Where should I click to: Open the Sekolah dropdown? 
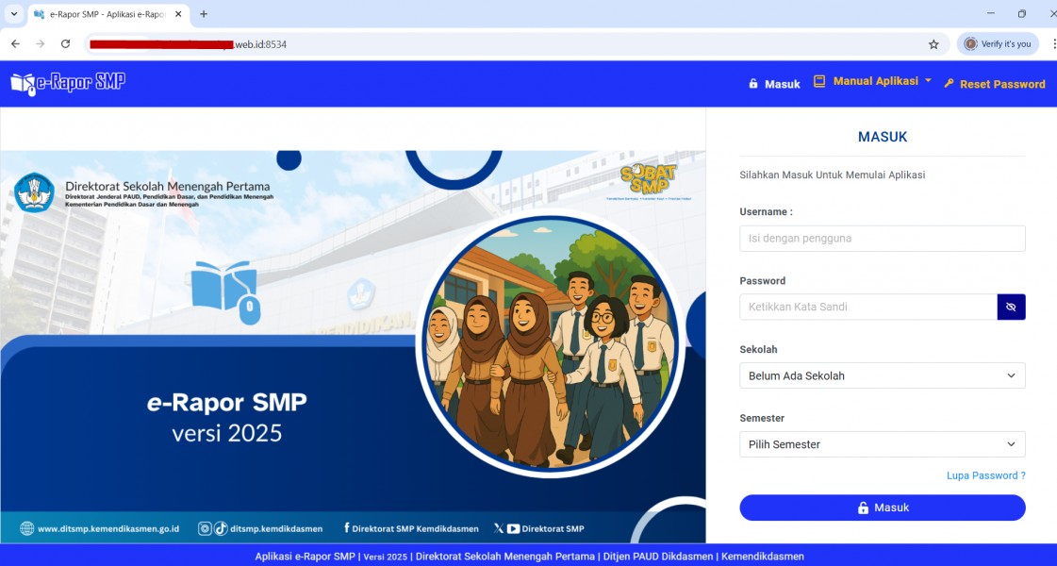[x=883, y=375]
